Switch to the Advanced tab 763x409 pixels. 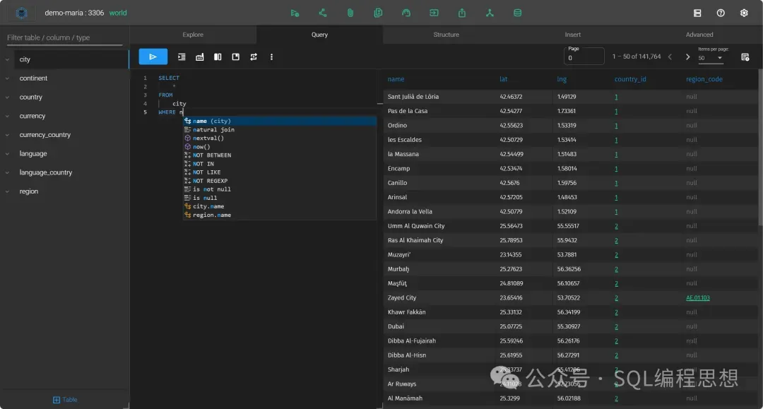pyautogui.click(x=699, y=35)
